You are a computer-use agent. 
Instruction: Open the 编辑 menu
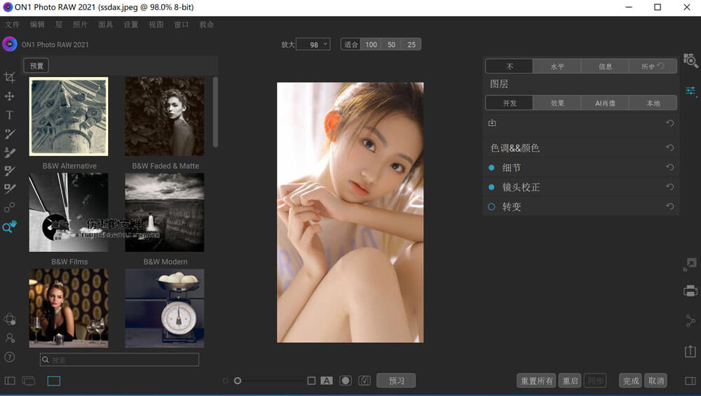coord(37,24)
